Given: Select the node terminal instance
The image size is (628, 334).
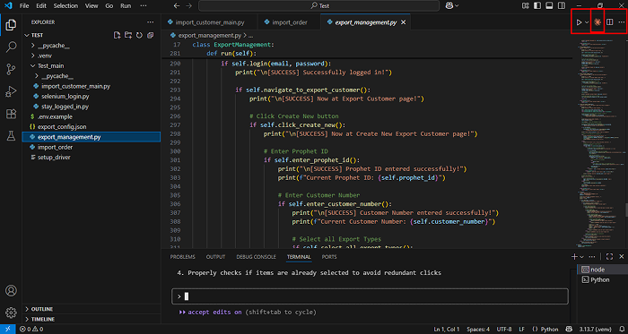Looking at the screenshot, I should pos(602,270).
